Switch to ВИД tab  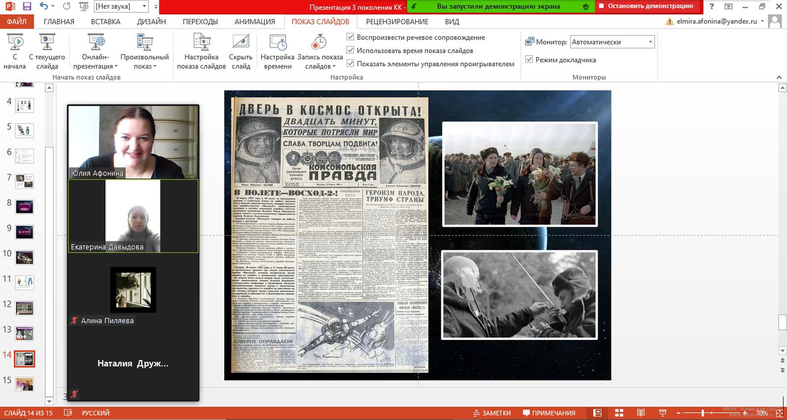click(452, 22)
